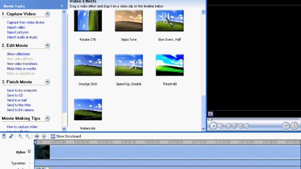Click the Play Timeline button
The width and height of the screenshot is (301, 169).
pos(44,136)
